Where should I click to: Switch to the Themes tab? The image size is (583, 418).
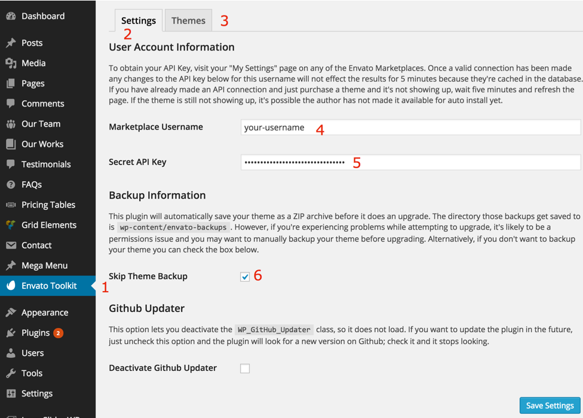pyautogui.click(x=188, y=20)
